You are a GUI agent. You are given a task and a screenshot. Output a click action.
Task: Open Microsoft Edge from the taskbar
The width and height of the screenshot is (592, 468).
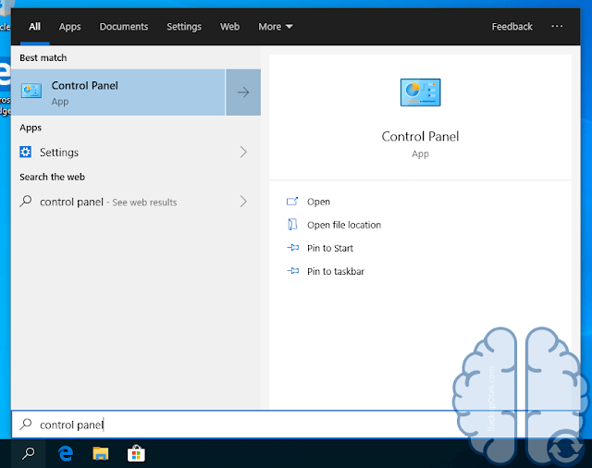click(x=66, y=453)
